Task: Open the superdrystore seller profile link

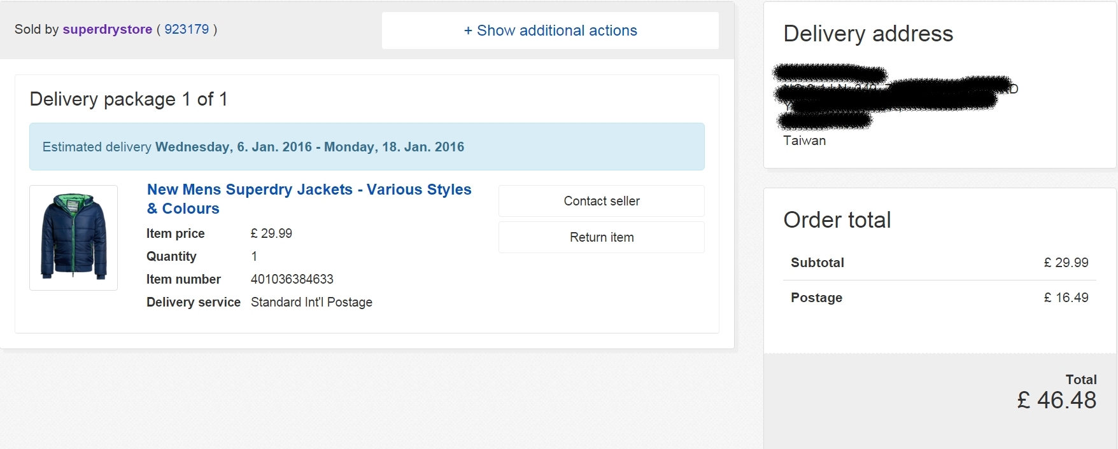Action: 107,29
